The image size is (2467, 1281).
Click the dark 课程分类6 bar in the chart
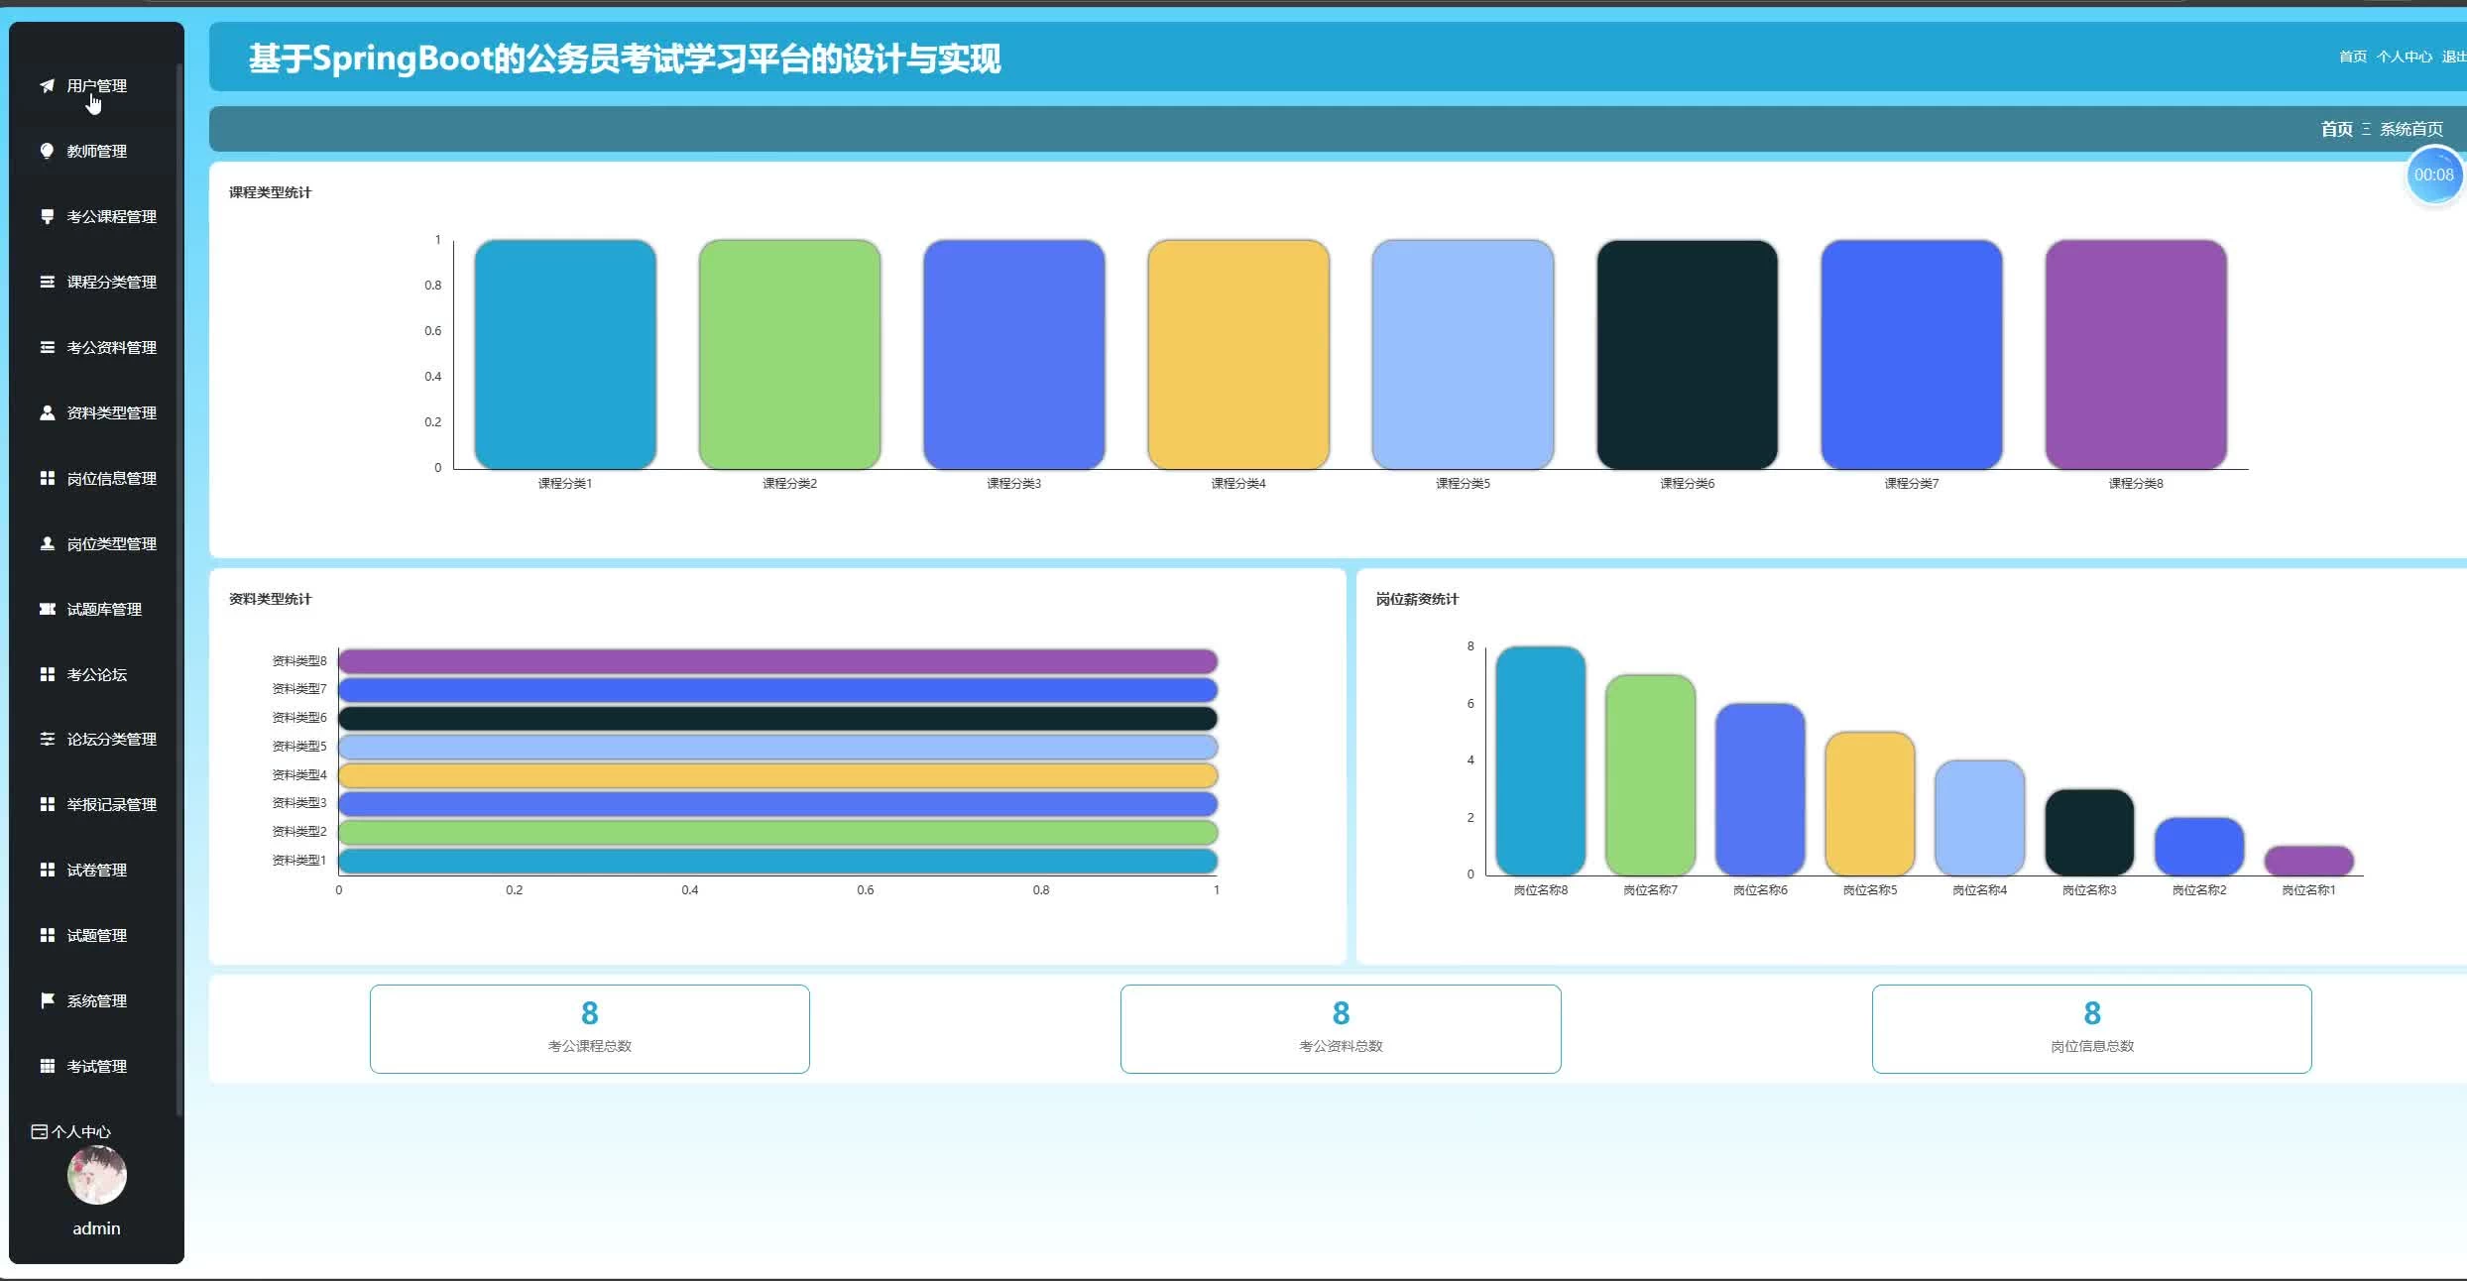(1687, 354)
